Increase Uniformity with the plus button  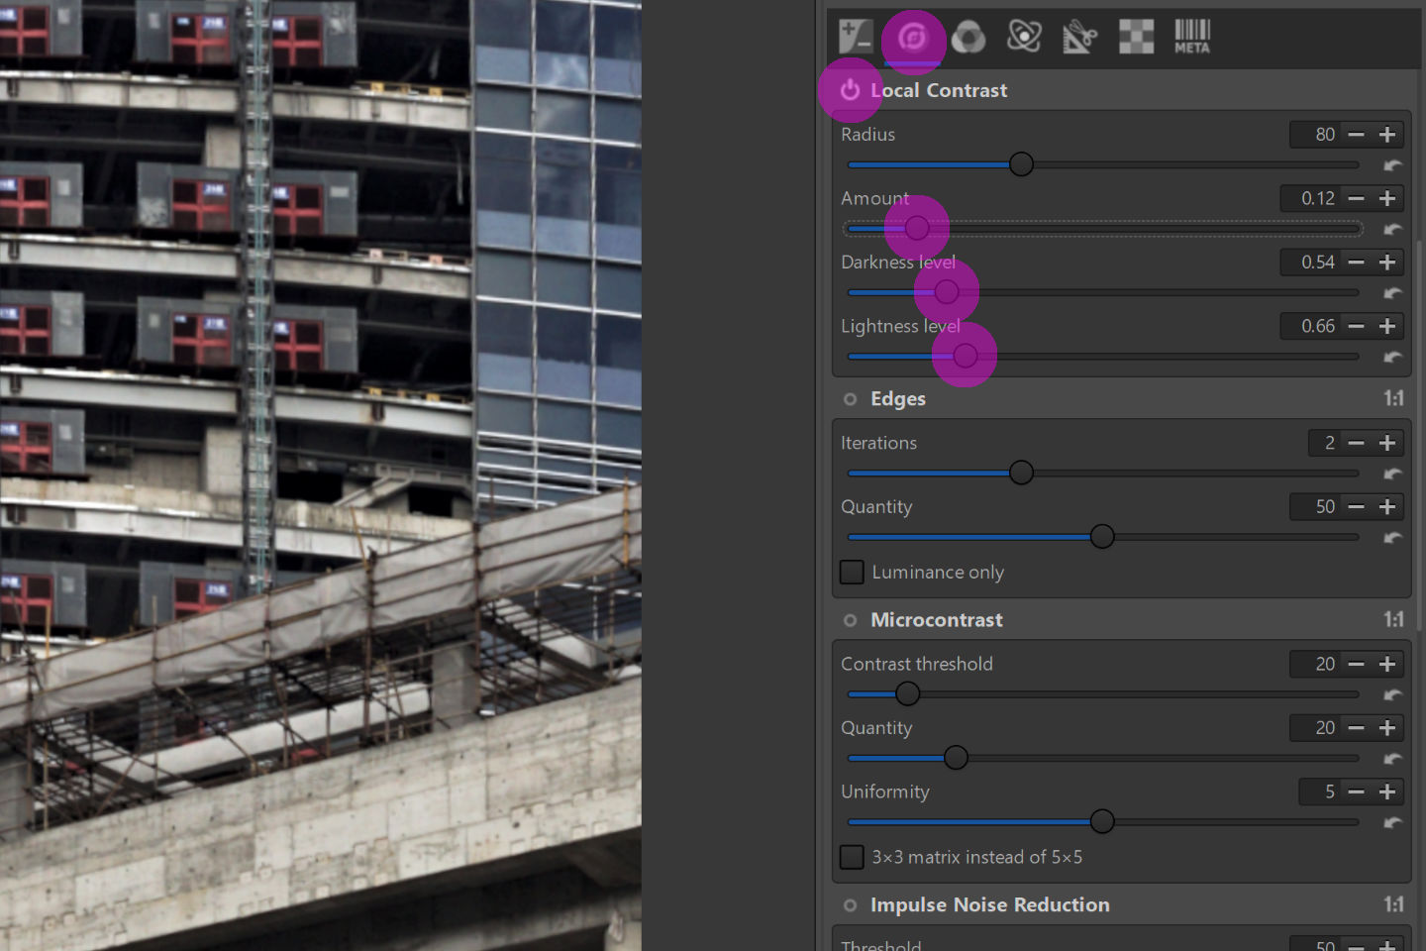coord(1387,792)
